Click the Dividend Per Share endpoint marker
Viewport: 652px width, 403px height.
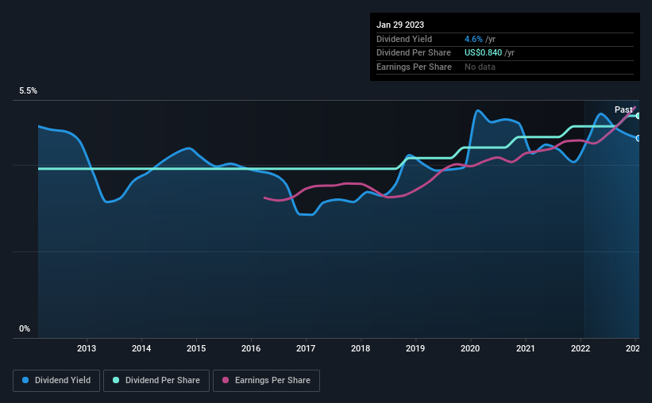[x=638, y=116]
